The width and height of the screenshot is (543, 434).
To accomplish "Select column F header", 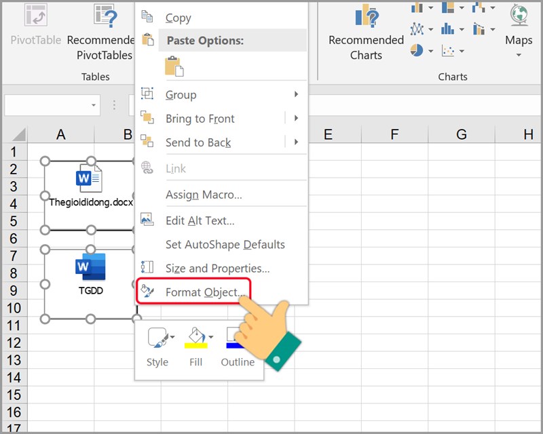I will [394, 134].
